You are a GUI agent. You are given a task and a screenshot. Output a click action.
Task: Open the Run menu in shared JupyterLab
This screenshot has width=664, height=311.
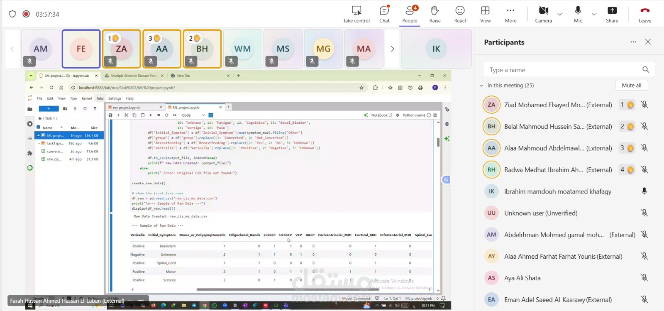(73, 98)
